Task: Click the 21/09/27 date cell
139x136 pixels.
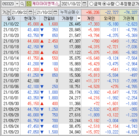Action: tap(11, 121)
